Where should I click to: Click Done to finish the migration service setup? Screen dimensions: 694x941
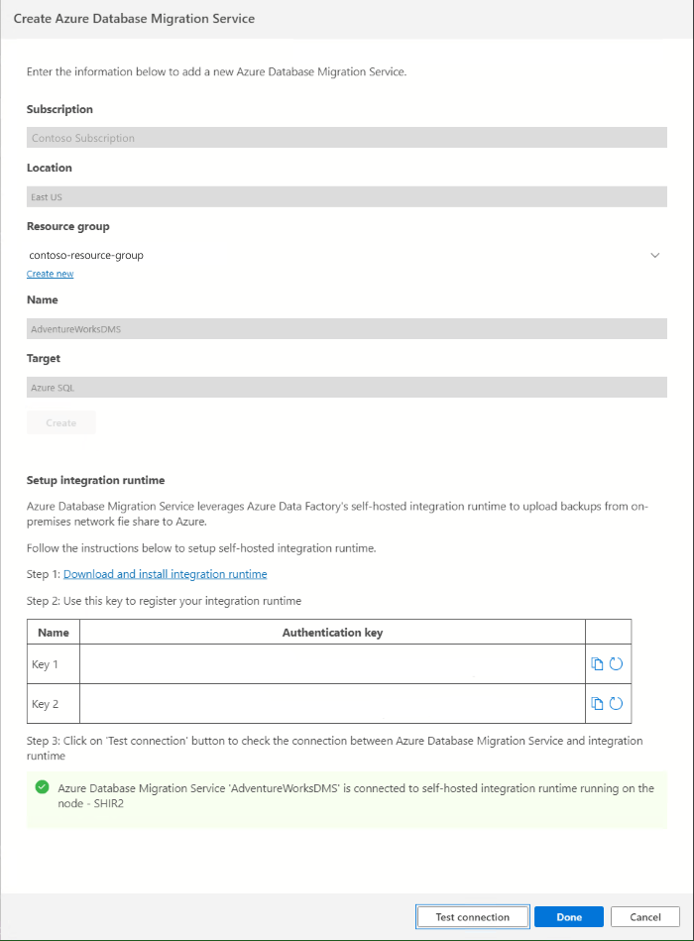[x=568, y=916]
